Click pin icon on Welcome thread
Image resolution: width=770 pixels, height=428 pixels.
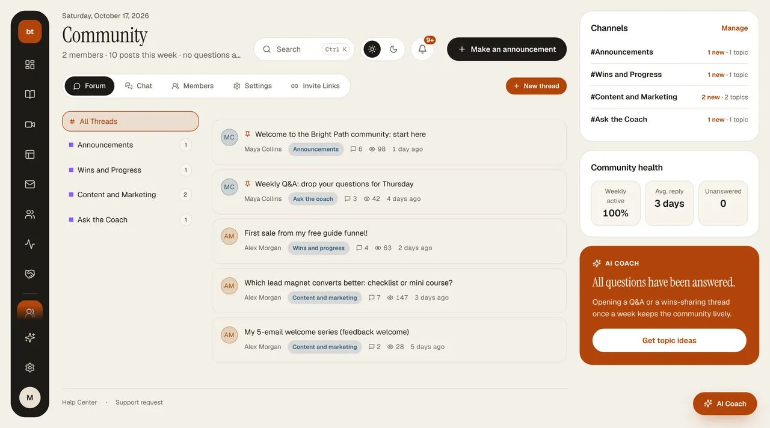tap(247, 134)
